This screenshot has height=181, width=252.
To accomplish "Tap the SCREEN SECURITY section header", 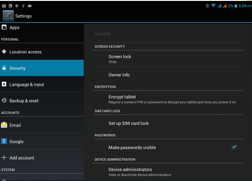I will coord(110,47).
